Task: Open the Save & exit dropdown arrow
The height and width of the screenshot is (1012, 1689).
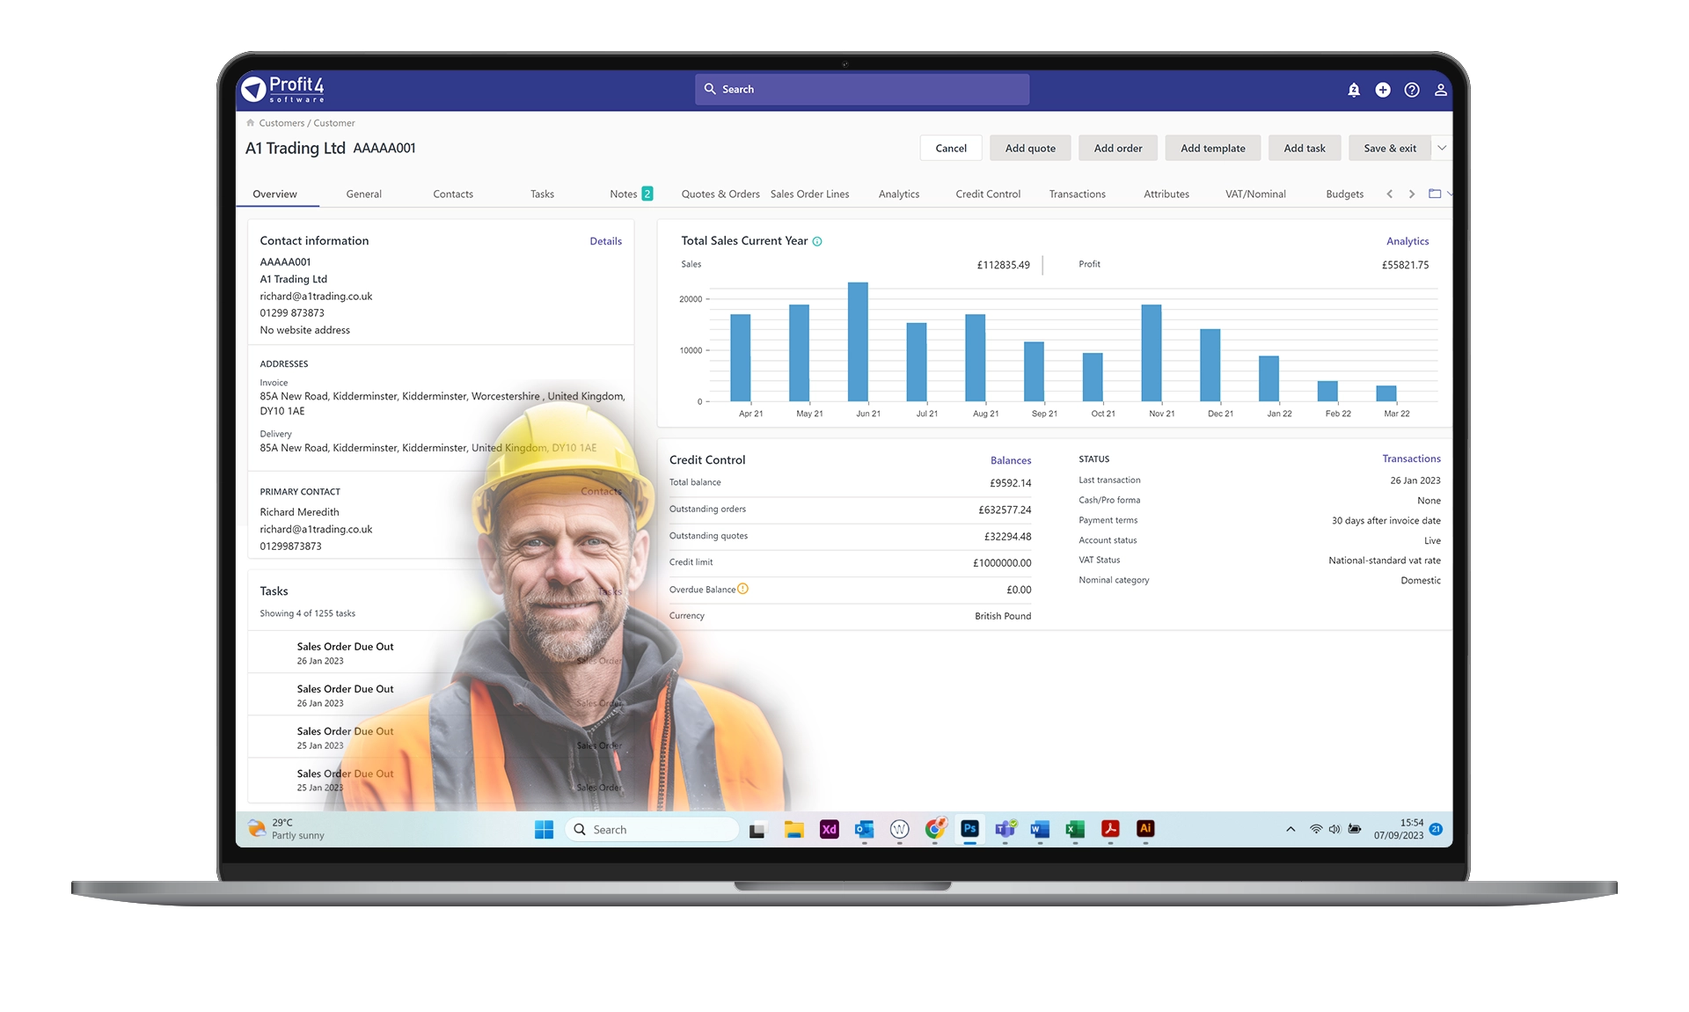Action: pos(1443,148)
